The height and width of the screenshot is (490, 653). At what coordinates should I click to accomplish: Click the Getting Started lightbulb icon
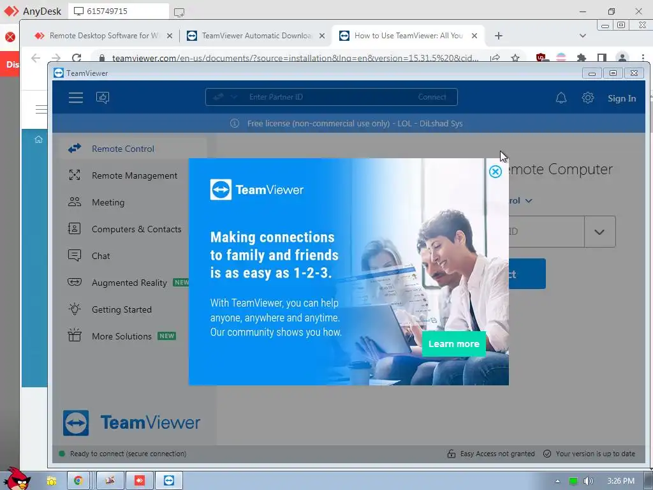[75, 309]
